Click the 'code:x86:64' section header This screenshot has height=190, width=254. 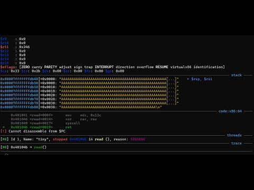tap(230, 111)
